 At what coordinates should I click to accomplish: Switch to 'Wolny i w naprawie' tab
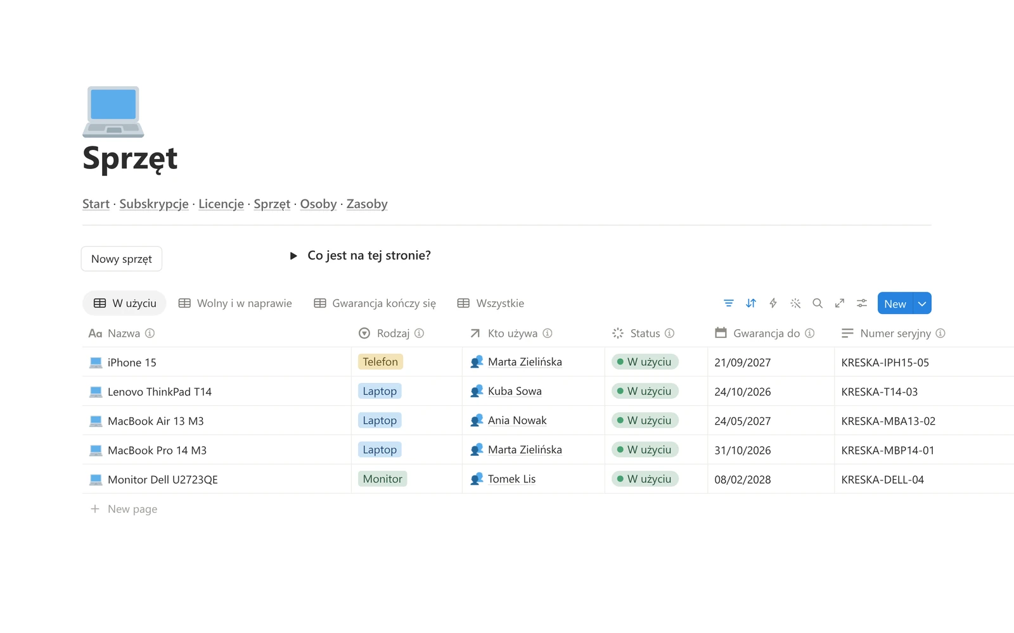(235, 303)
